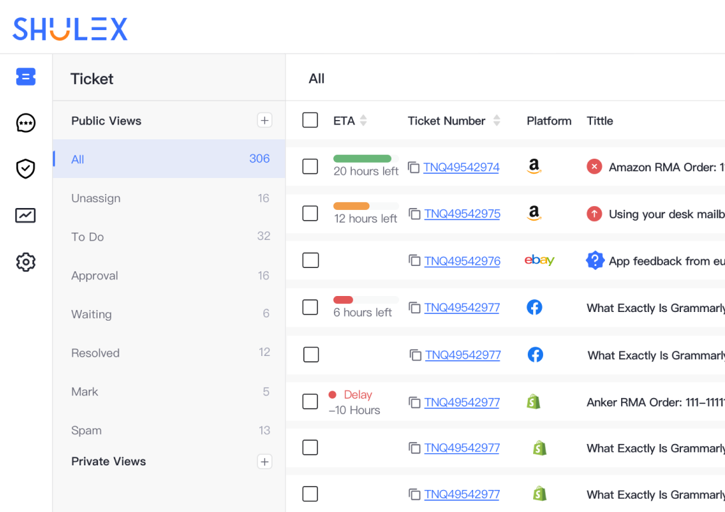Viewport: 725px width, 512px height.
Task: Click the red upward arrow priority icon
Action: (594, 214)
